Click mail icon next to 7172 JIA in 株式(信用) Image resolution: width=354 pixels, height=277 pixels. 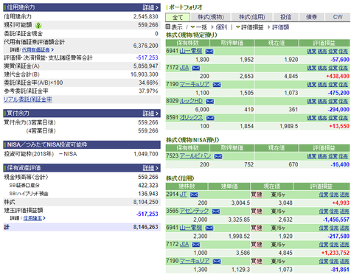click(x=196, y=245)
